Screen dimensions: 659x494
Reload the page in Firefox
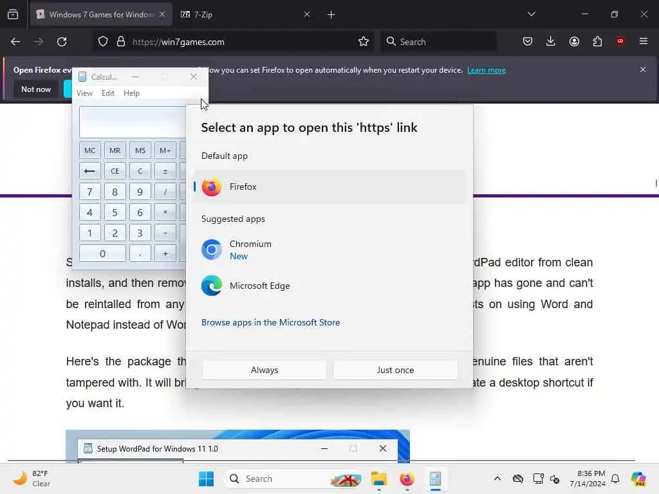(62, 42)
